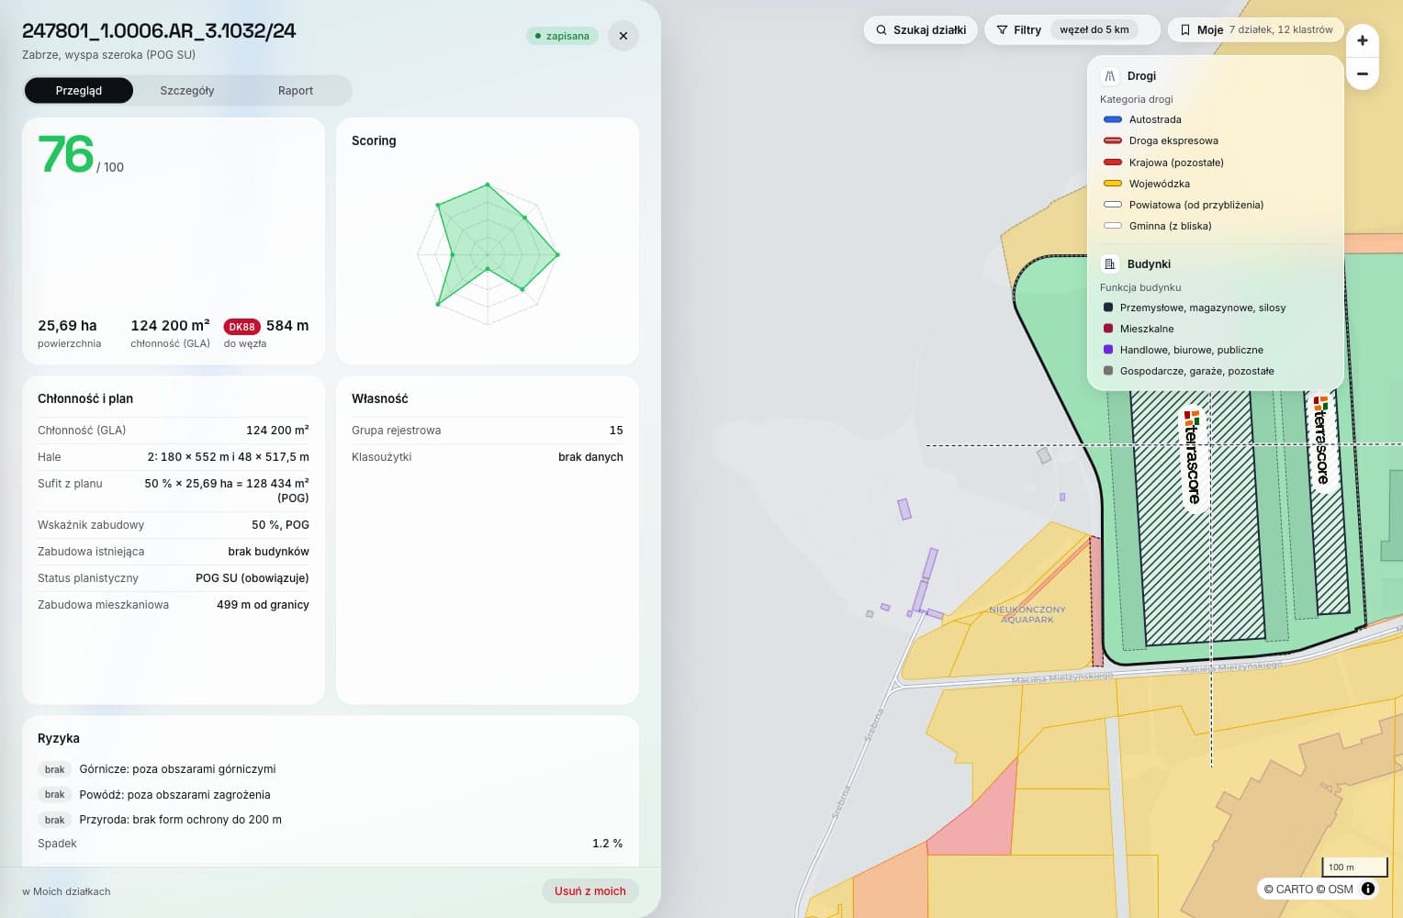Viewport: 1403px width, 918px height.
Task: Click the Budynki legend building icon
Action: [x=1109, y=264]
